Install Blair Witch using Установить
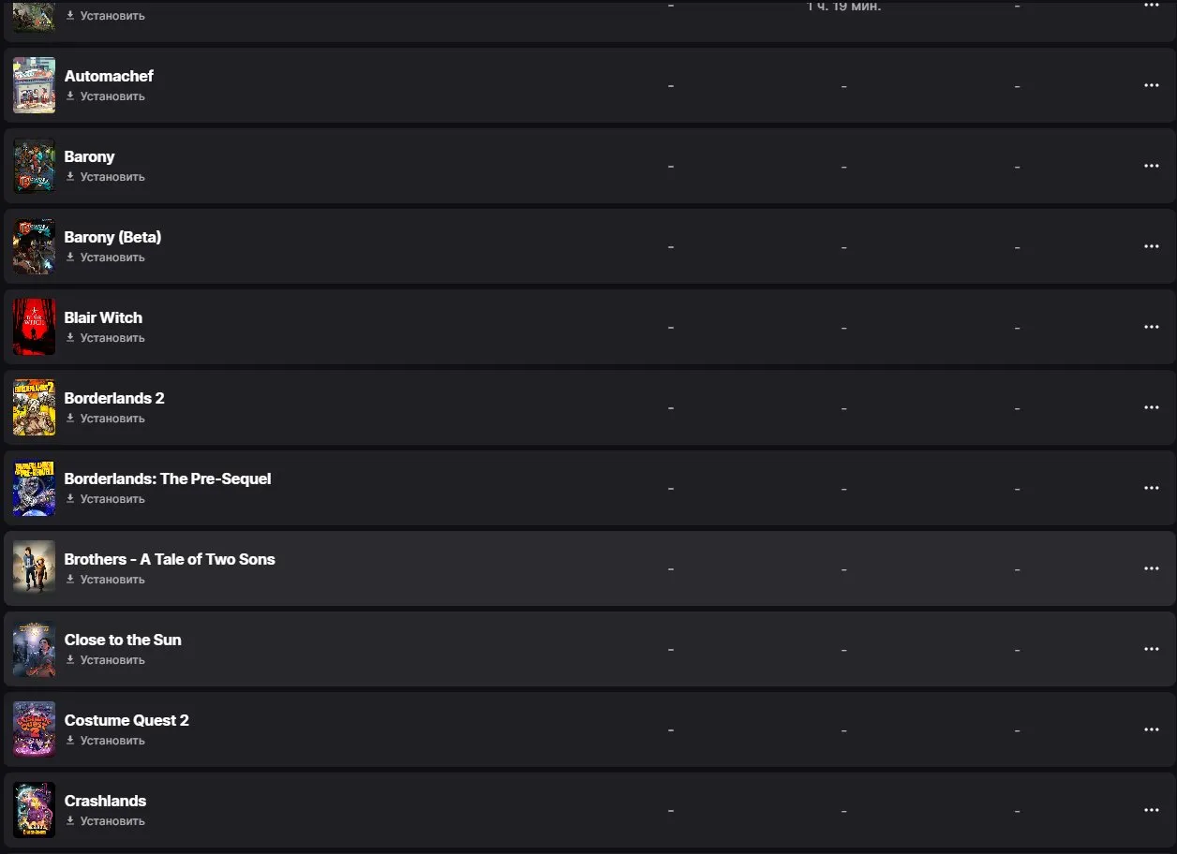This screenshot has height=854, width=1177. coord(112,338)
